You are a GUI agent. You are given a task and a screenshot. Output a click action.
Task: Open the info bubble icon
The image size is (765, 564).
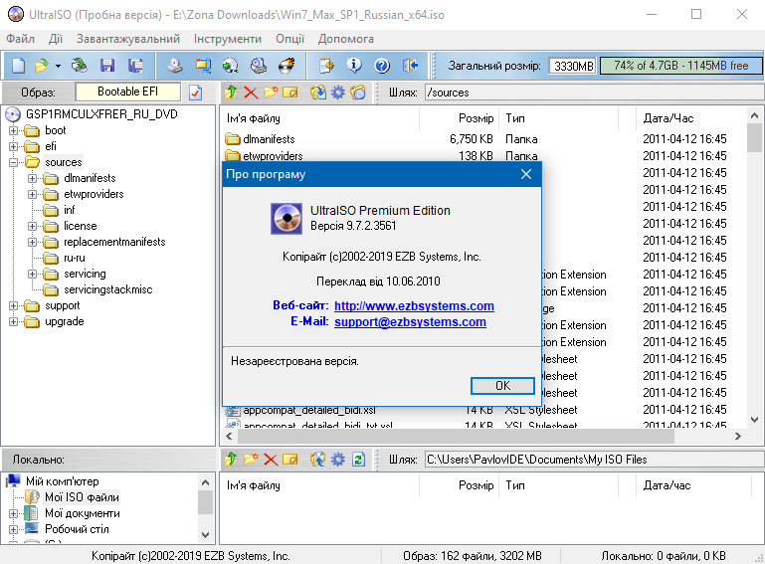pyautogui.click(x=355, y=66)
